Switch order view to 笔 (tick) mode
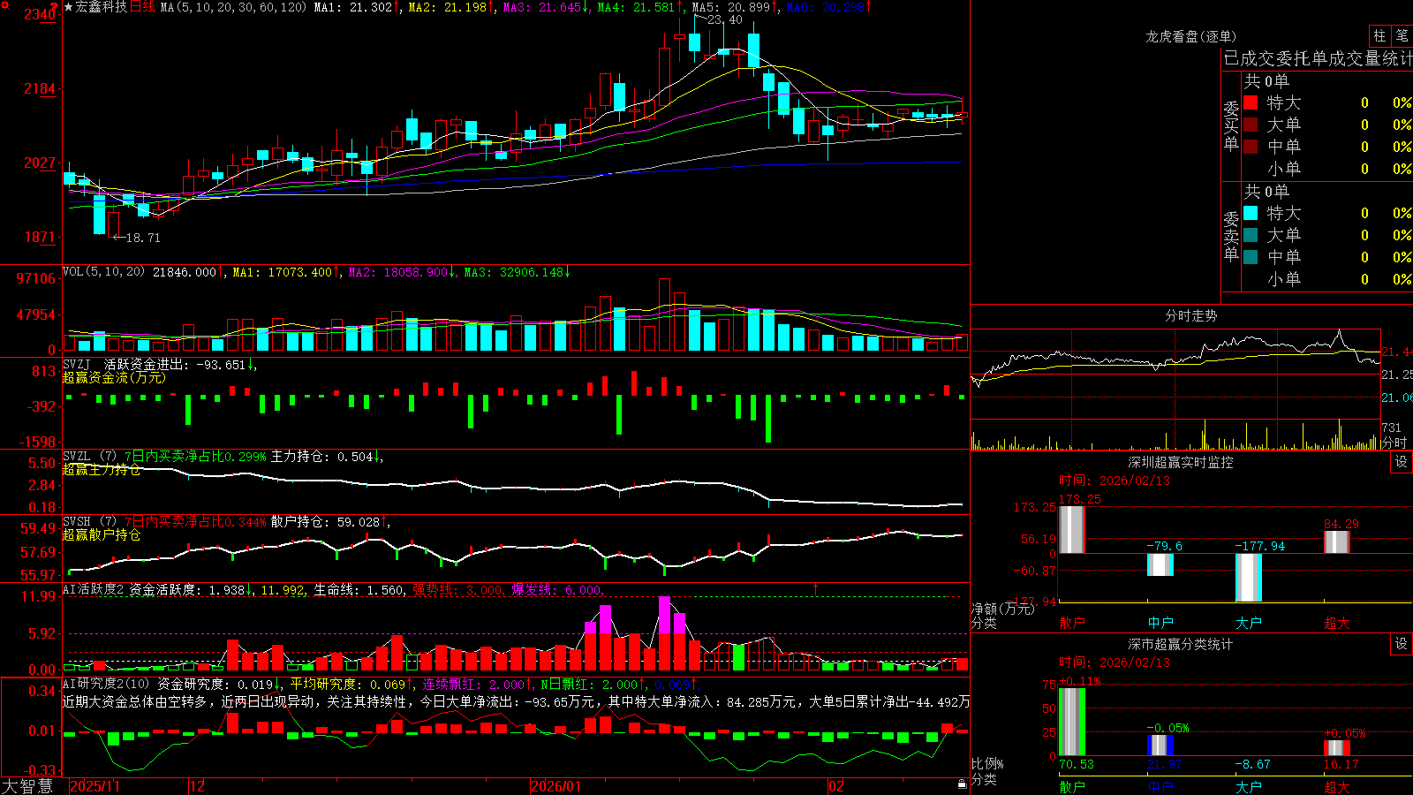Viewport: 1413px width, 795px height. [x=1402, y=36]
